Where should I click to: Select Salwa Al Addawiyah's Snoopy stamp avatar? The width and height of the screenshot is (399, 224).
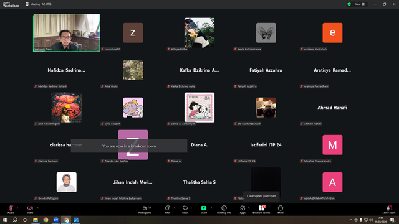(199, 108)
